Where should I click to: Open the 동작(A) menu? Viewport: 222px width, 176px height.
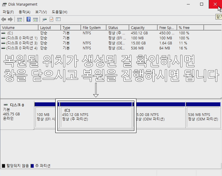tap(25, 12)
